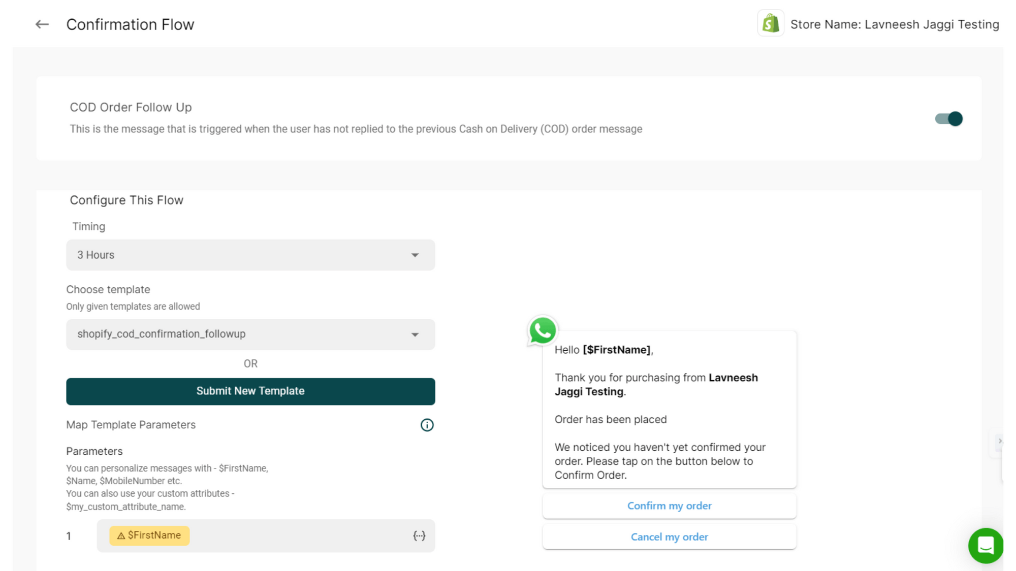
Task: Click the Cancel my order preview button
Action: tap(669, 536)
